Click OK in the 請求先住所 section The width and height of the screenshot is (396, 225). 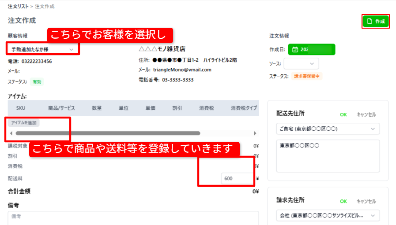pos(343,201)
